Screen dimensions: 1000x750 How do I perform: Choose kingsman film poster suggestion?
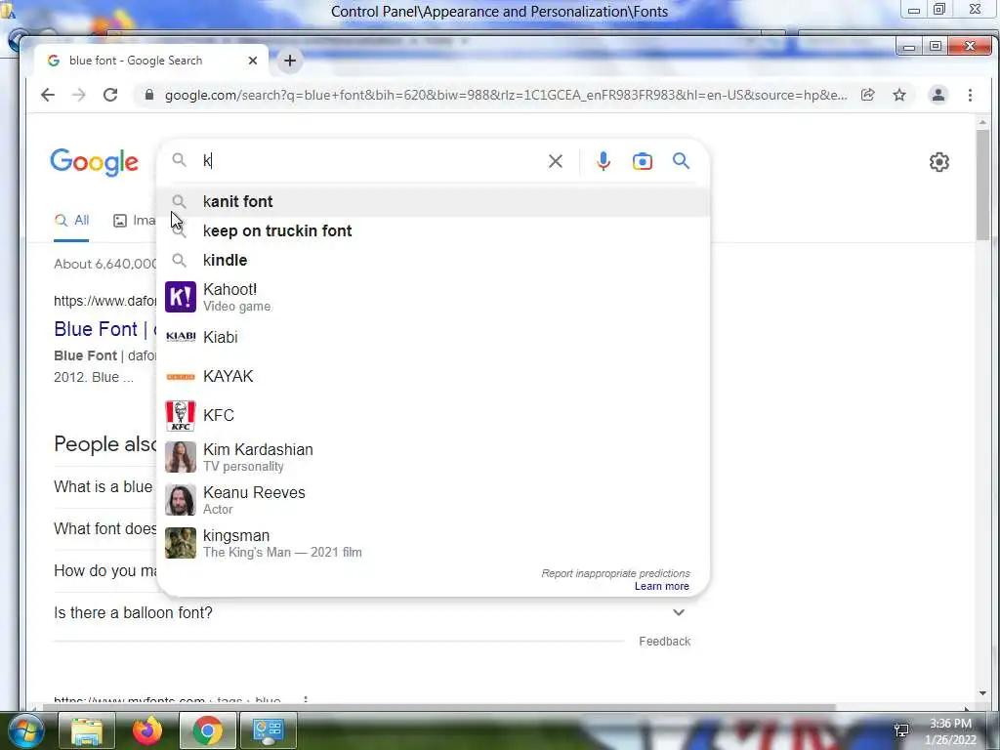[181, 543]
